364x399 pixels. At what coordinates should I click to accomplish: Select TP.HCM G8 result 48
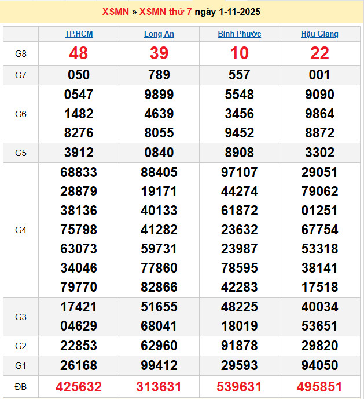coord(79,53)
